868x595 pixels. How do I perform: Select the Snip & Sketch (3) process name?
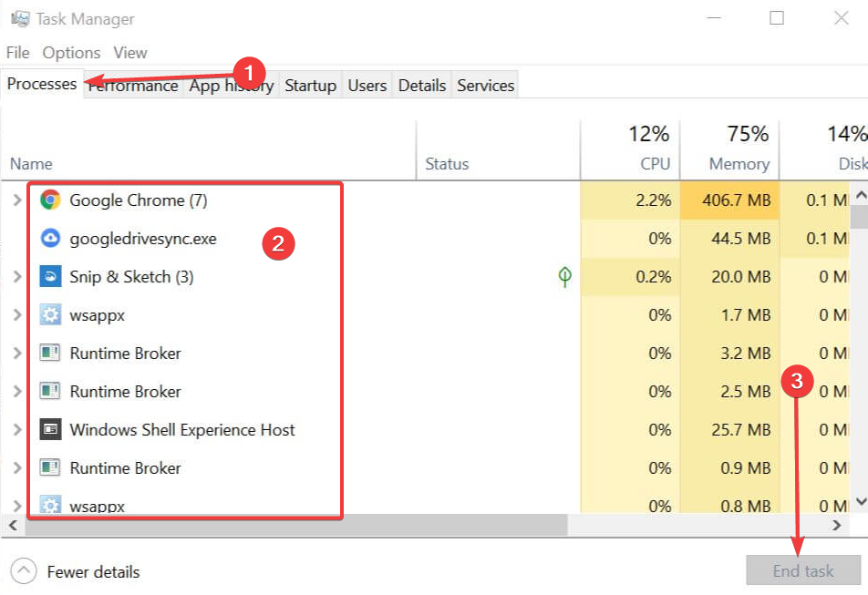point(131,276)
